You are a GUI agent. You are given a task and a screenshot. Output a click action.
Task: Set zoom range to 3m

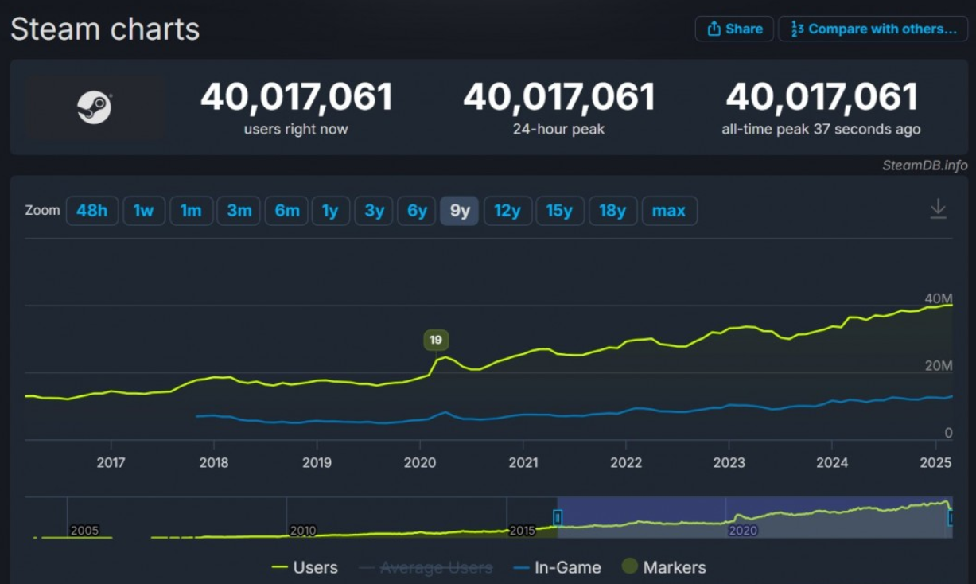point(239,211)
